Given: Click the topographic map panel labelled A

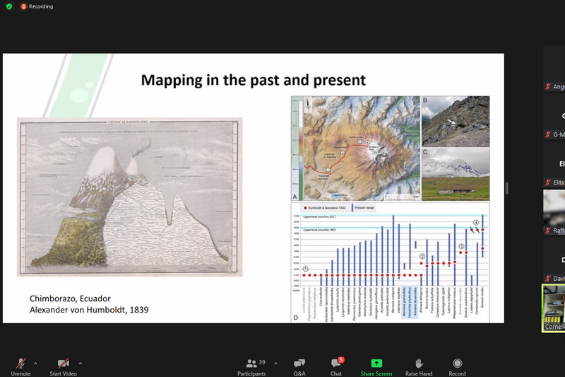Looking at the screenshot, I should coord(355,149).
